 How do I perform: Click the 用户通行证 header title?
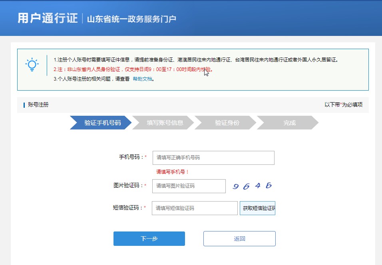point(48,18)
